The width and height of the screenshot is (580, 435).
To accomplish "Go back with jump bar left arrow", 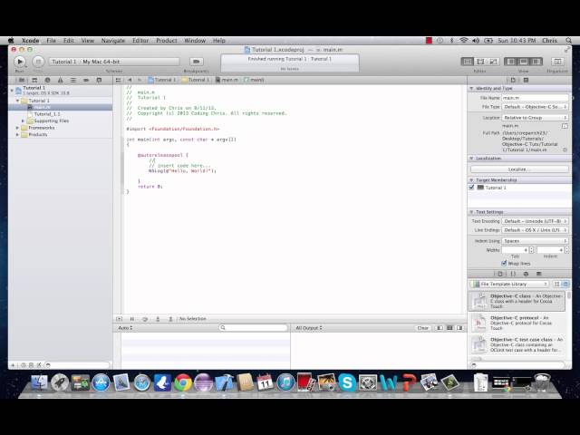I will coord(130,80).
